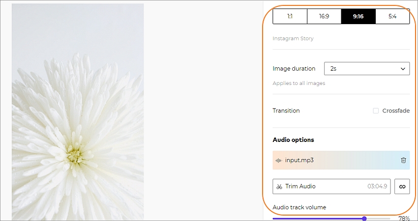418x221 pixels.
Task: Click the Audio options heading
Action: (x=293, y=140)
